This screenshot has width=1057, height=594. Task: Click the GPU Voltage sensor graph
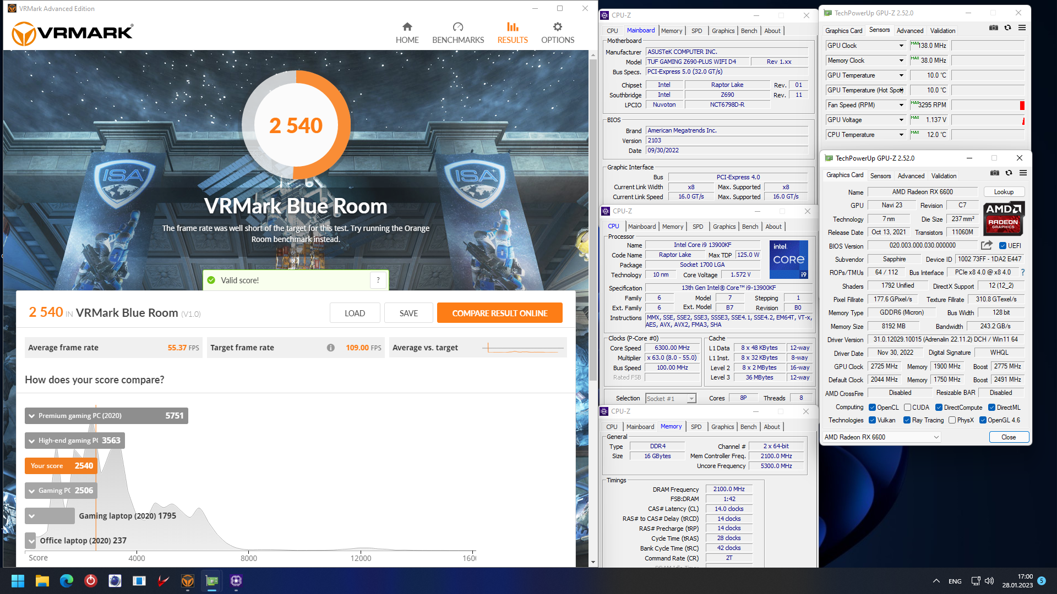[988, 120]
